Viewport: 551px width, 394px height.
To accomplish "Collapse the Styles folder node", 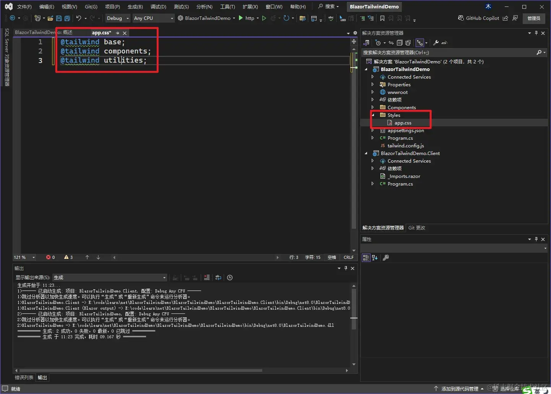I will tap(373, 115).
